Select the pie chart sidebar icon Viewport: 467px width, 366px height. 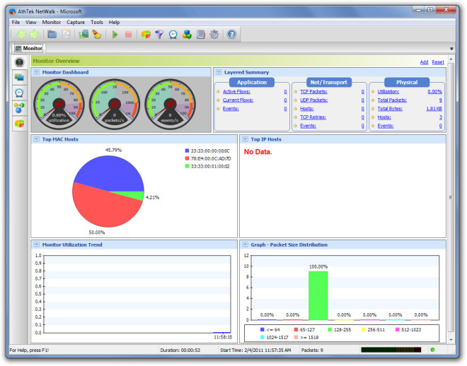coord(20,124)
